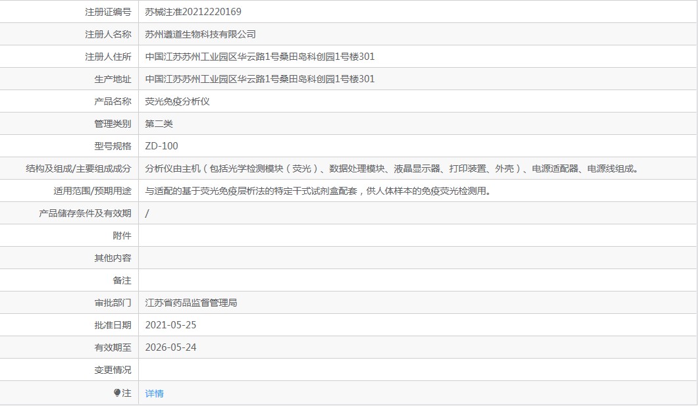The width and height of the screenshot is (699, 406).
Task: Select company name 苏州遵道生物科技有限公司
Action: 200,34
